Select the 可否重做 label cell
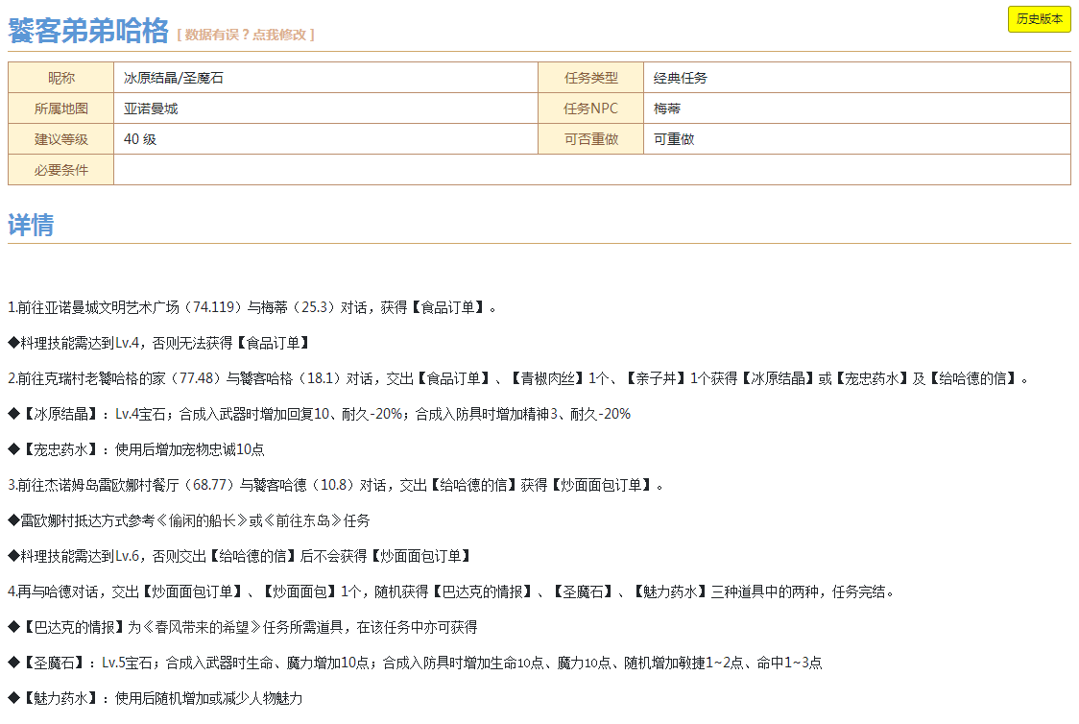 [590, 139]
